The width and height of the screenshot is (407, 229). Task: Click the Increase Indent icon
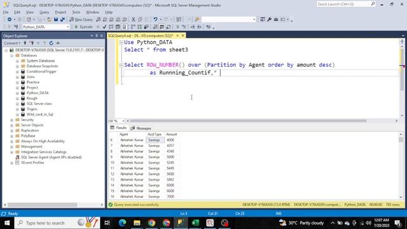tap(199, 27)
